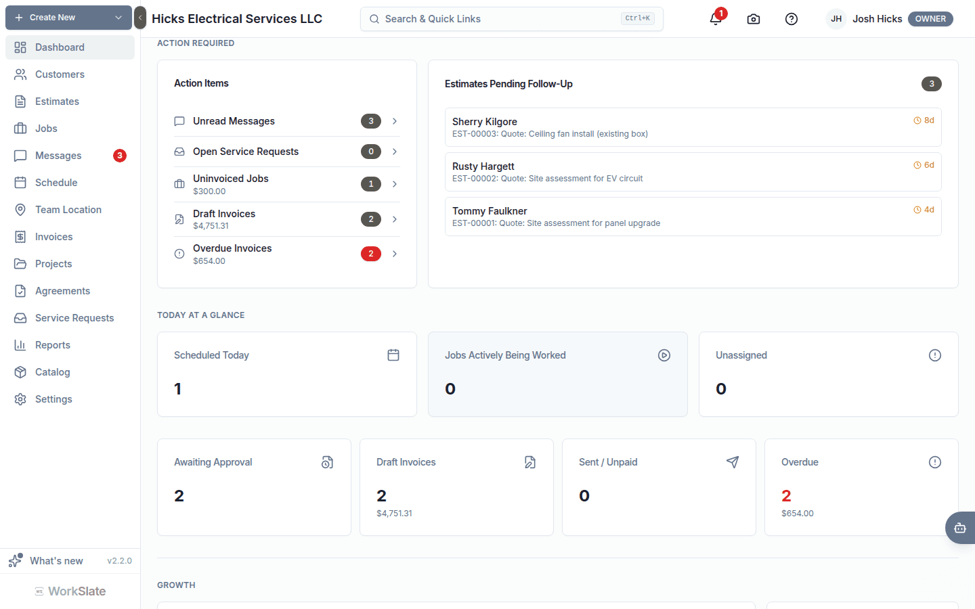Go to Service Requests in sidebar
Screen dimensions: 975x609
[x=70, y=318]
